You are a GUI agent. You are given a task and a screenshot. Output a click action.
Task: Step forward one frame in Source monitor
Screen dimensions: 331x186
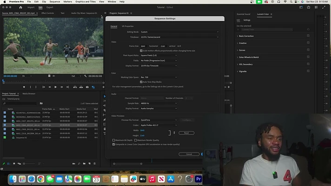click(62, 87)
